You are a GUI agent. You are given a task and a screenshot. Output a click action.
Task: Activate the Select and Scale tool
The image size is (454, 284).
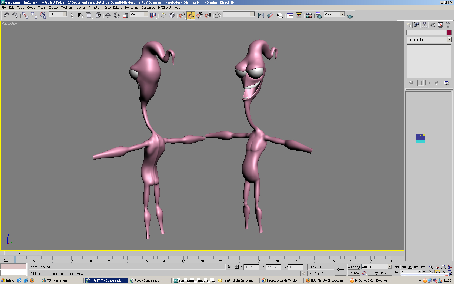[125, 15]
